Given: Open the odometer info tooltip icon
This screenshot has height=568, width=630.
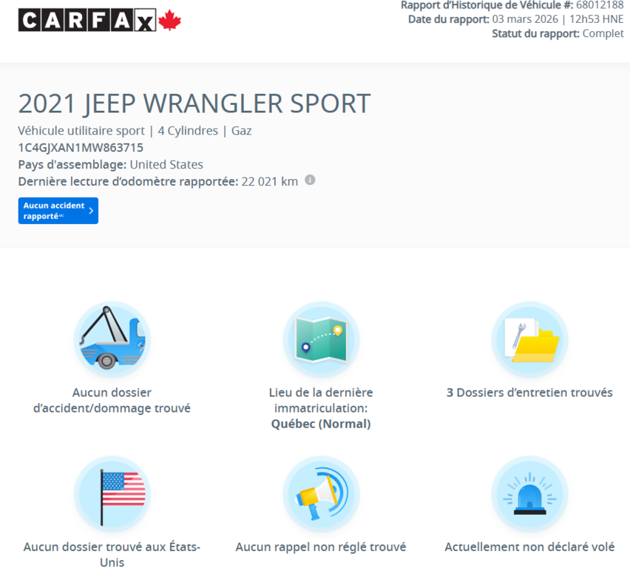Looking at the screenshot, I should click(x=310, y=180).
